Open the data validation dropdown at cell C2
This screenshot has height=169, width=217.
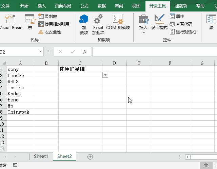click(x=105, y=75)
